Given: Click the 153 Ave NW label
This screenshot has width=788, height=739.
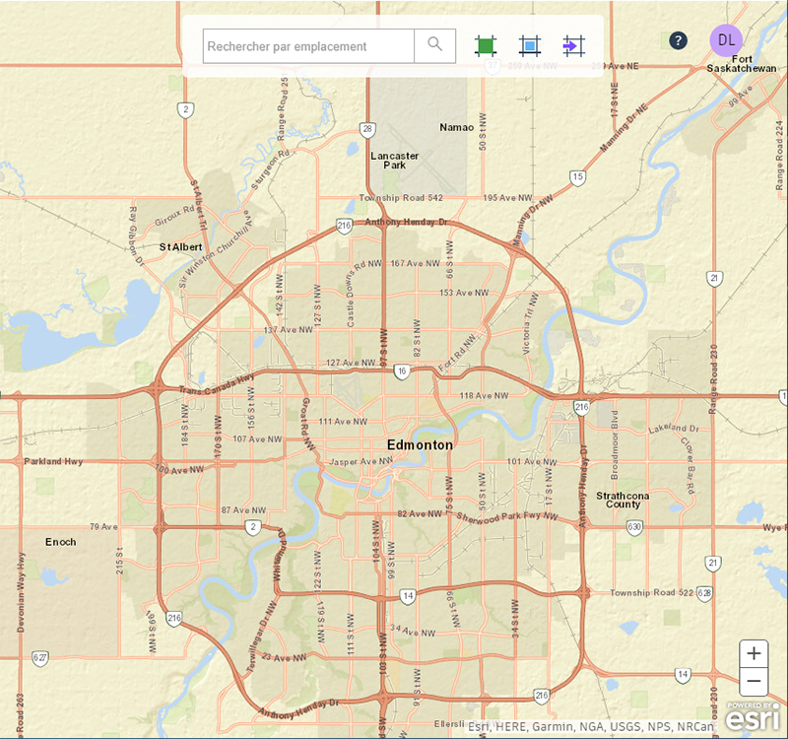Looking at the screenshot, I should coord(464,293).
